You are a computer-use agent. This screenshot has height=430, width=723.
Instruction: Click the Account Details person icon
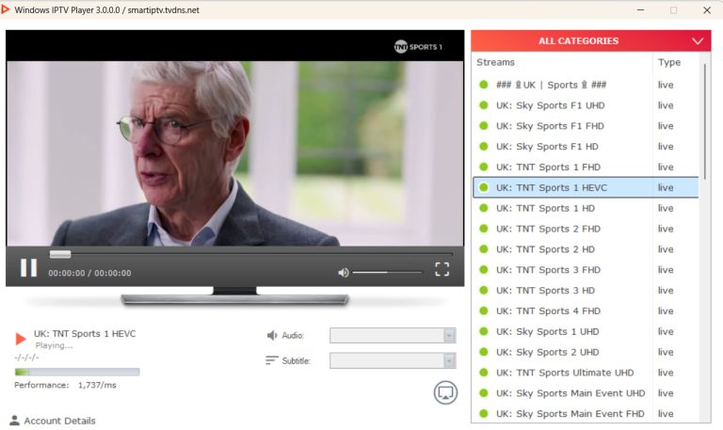coord(14,421)
